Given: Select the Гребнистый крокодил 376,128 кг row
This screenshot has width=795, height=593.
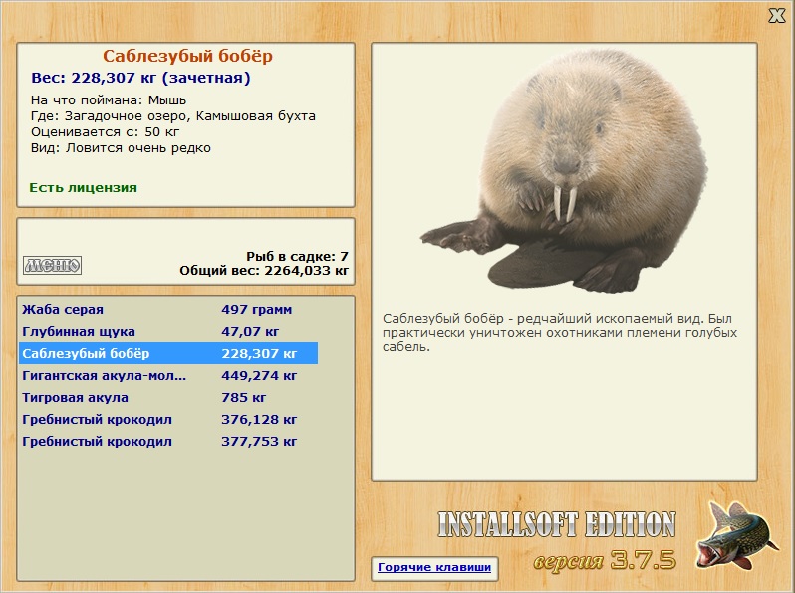Looking at the screenshot, I should click(x=168, y=419).
